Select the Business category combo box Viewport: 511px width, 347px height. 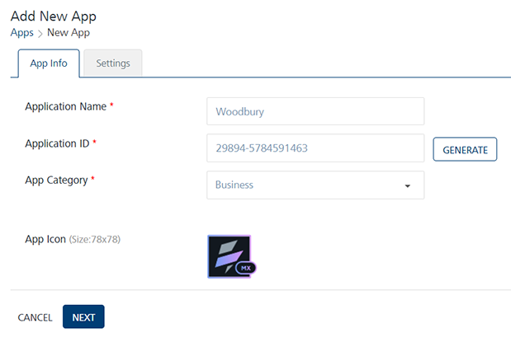(x=315, y=185)
